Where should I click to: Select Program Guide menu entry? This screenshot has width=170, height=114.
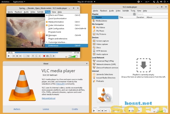66,32
